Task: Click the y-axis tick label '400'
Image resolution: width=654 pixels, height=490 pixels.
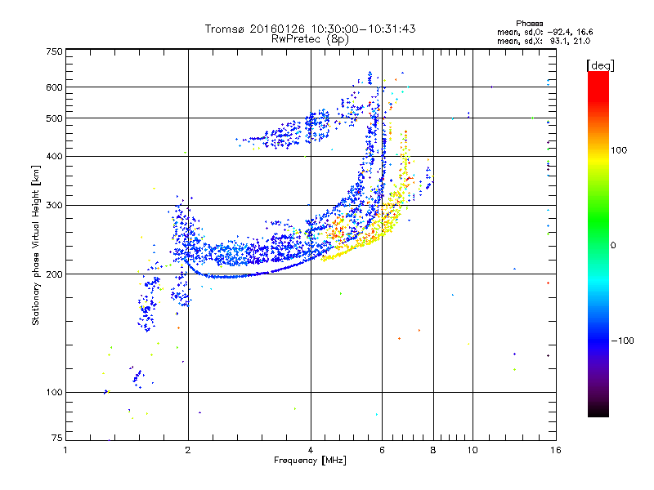Action: [55, 157]
